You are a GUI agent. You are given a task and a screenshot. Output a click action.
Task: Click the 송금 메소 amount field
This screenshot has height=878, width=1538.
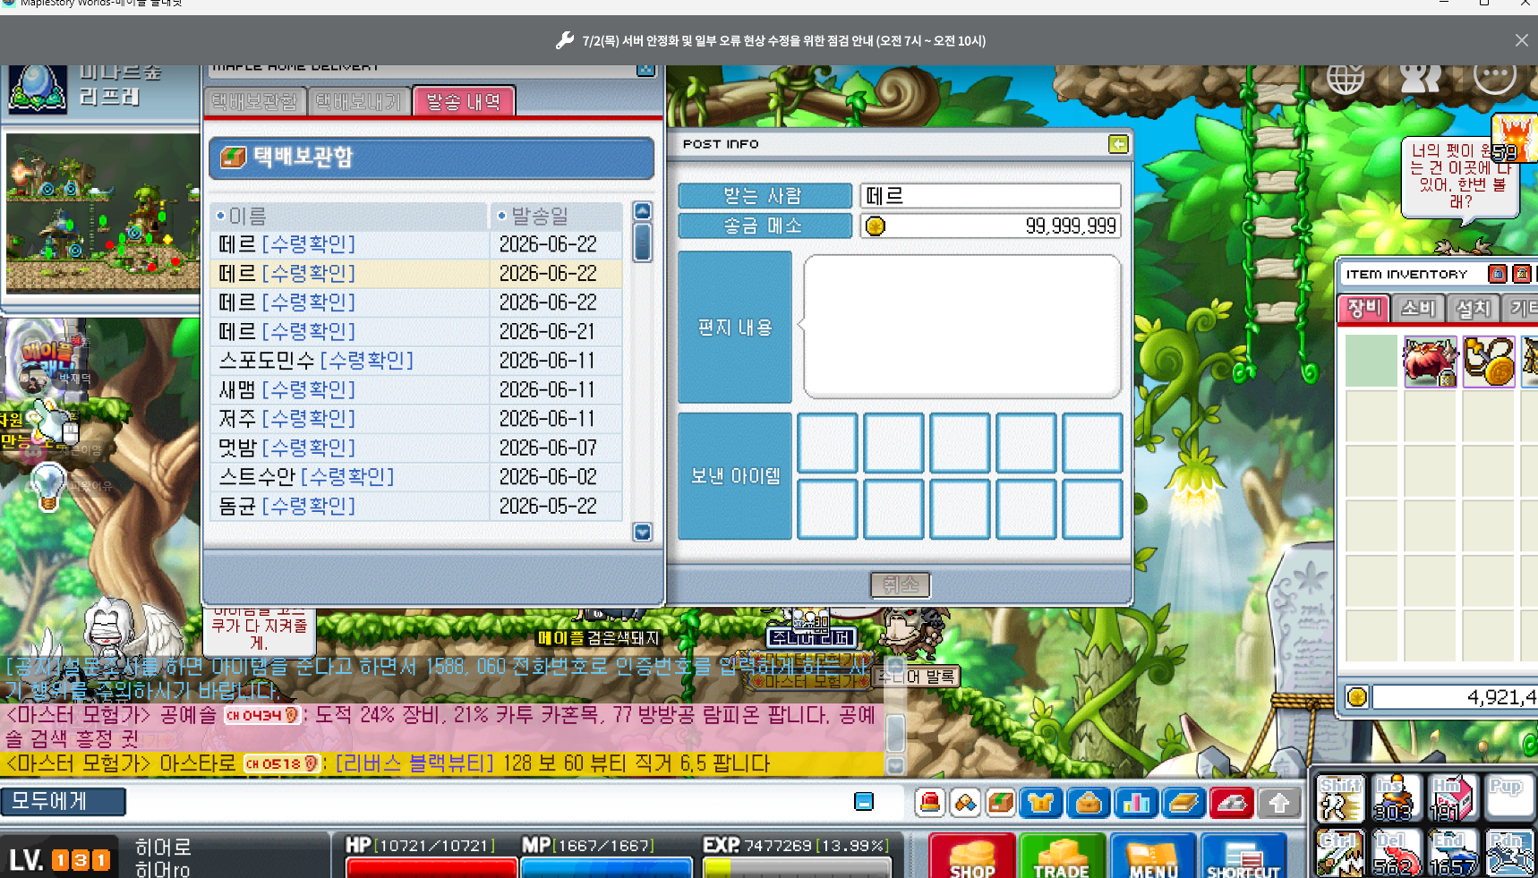pyautogui.click(x=991, y=226)
